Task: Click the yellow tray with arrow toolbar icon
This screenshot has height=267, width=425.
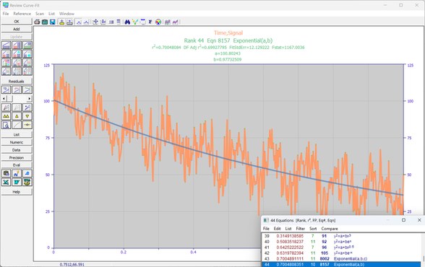Action: point(62,22)
